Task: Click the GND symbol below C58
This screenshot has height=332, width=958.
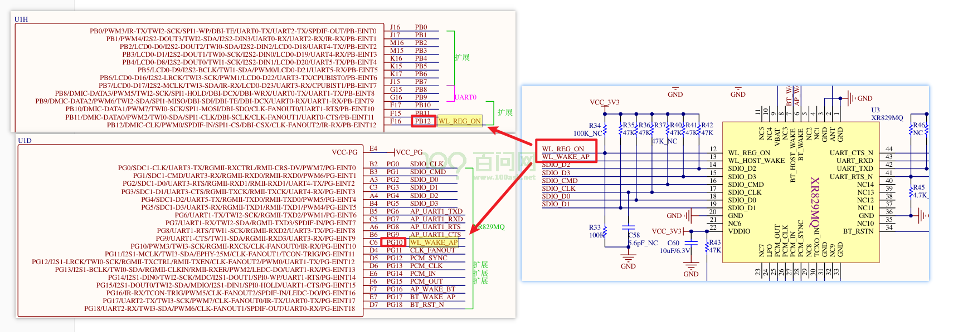Action: point(628,259)
